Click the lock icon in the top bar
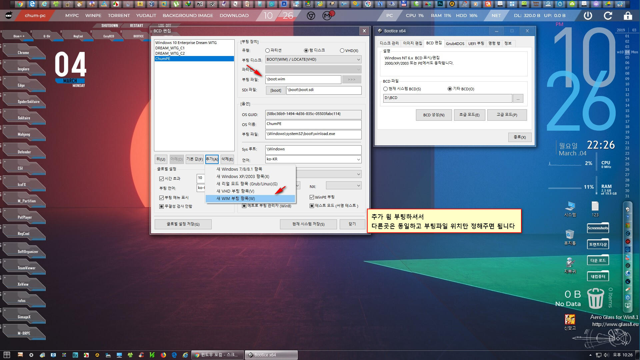 (x=628, y=16)
